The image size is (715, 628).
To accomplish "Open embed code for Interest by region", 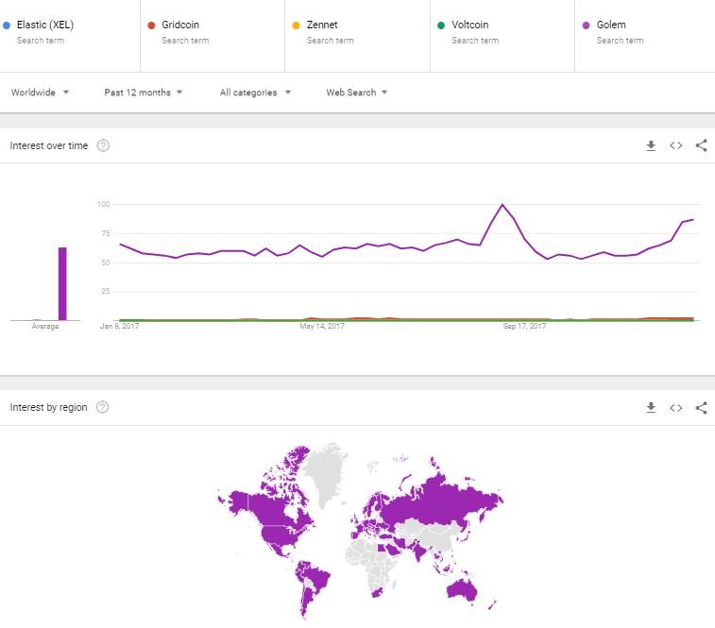I will 675,407.
